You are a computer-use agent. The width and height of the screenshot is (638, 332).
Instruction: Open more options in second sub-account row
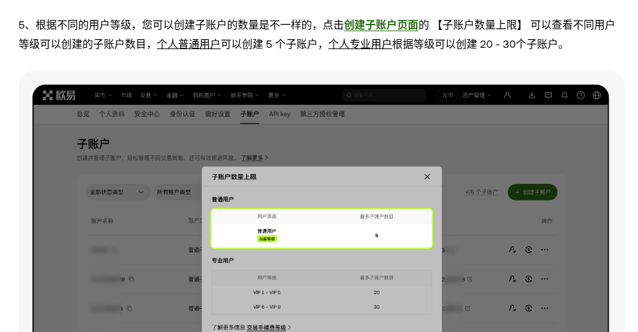click(545, 279)
